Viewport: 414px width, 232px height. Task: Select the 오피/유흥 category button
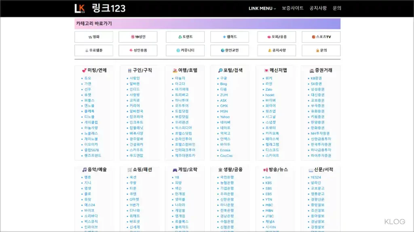coord(277,37)
